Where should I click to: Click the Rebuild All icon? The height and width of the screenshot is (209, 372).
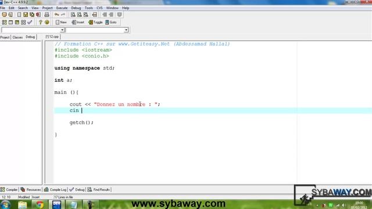[23, 22]
